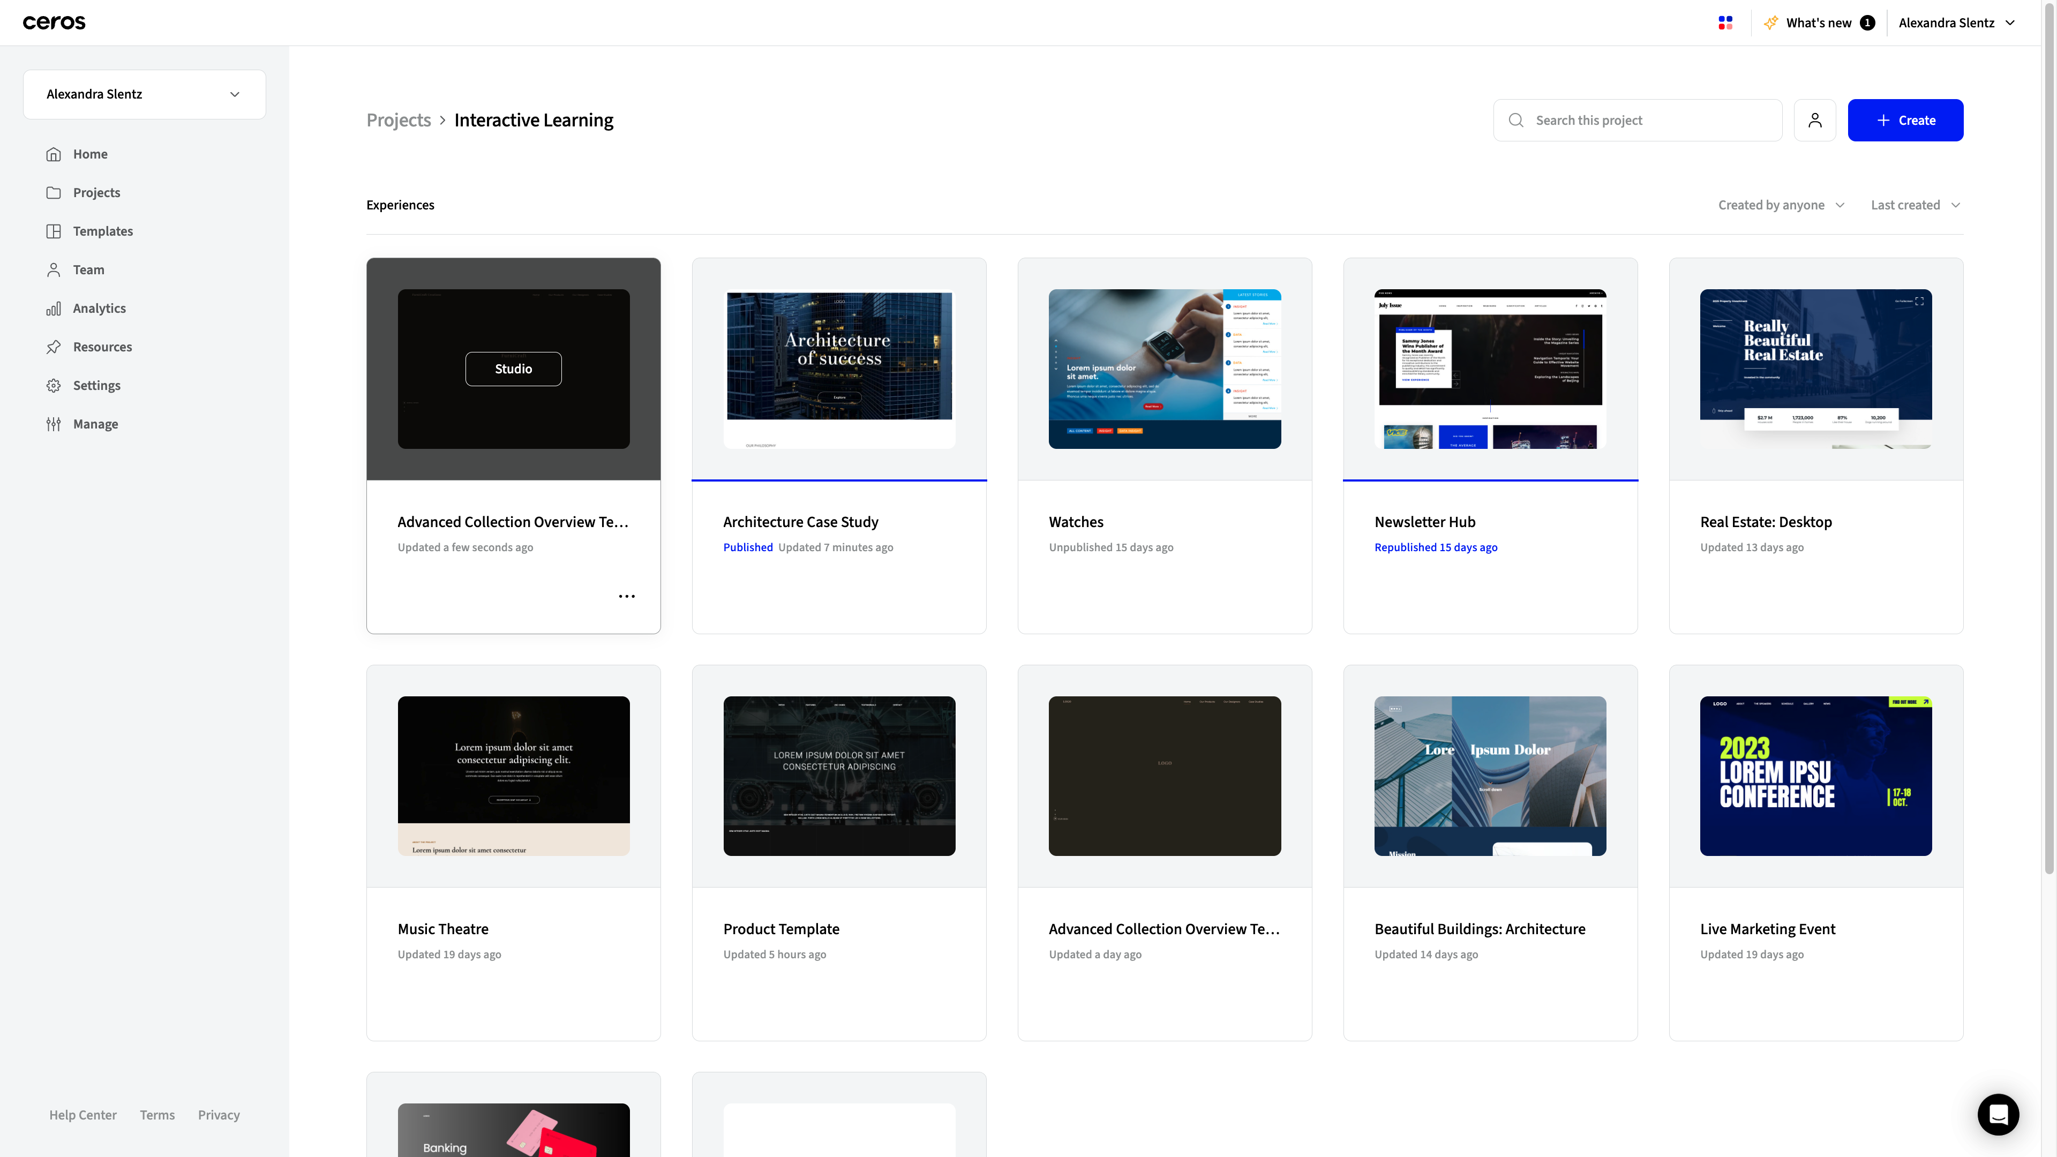
Task: Expand the Last created sort dropdown
Action: click(x=1915, y=205)
